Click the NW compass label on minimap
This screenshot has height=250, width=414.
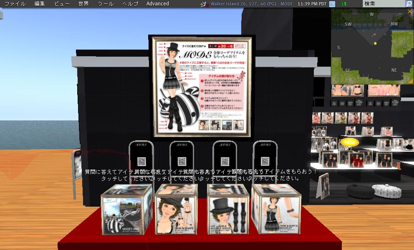pos(394,24)
